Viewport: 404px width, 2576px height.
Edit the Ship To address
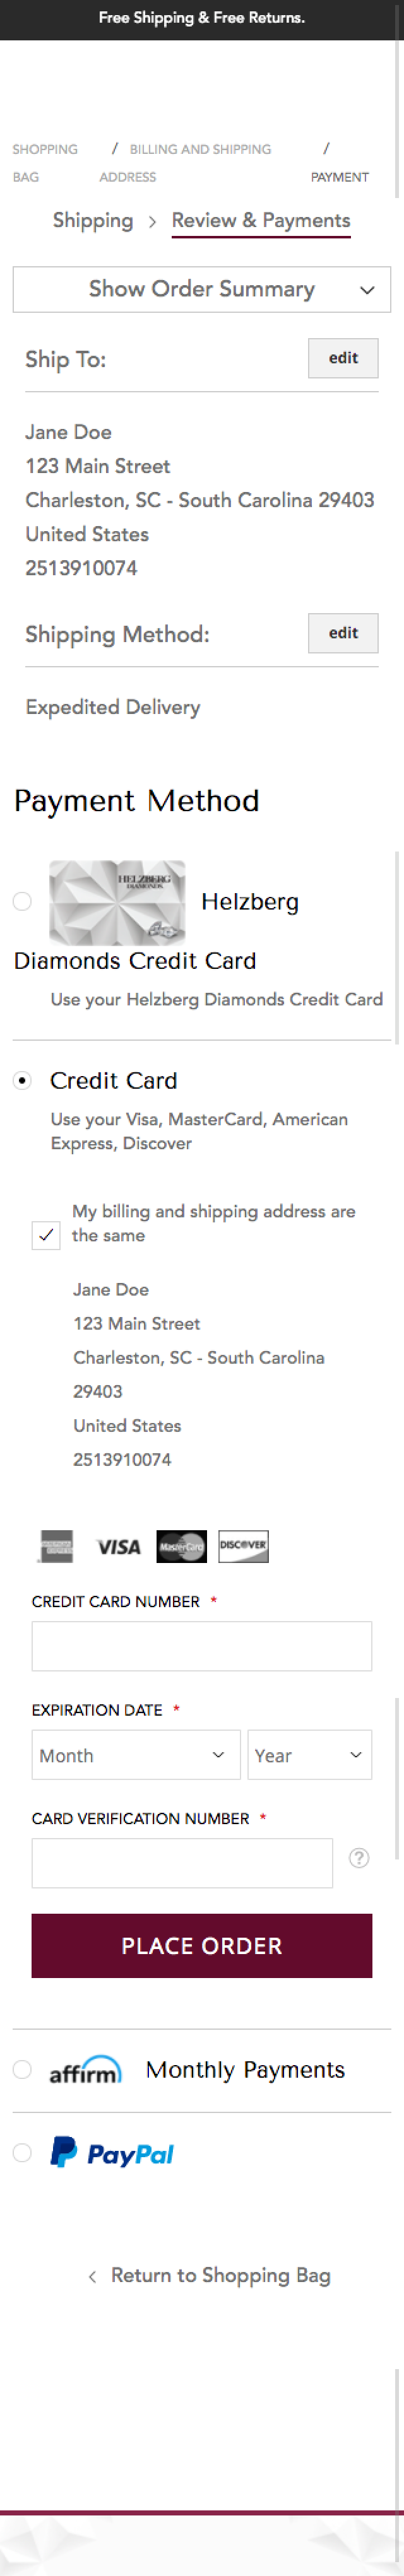(343, 358)
